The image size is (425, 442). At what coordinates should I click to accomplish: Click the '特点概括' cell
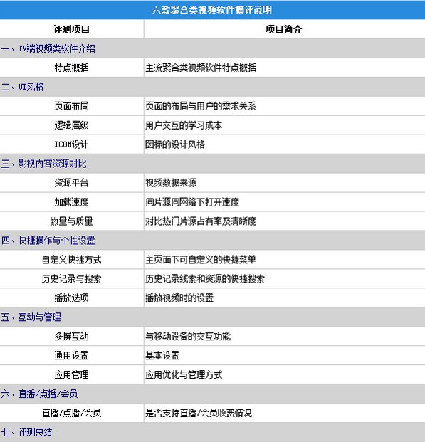[72, 68]
